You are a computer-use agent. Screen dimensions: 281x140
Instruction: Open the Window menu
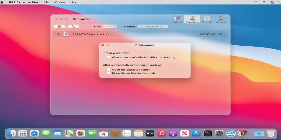pos(60,2)
